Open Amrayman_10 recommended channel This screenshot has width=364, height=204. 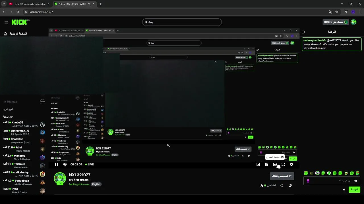(x=24, y=132)
